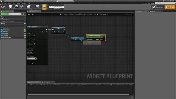Viewport: 176px width, 99px height.
Task: Toggle visibility eye for Z_Spinner variable
Action: pyautogui.click(x=25, y=35)
